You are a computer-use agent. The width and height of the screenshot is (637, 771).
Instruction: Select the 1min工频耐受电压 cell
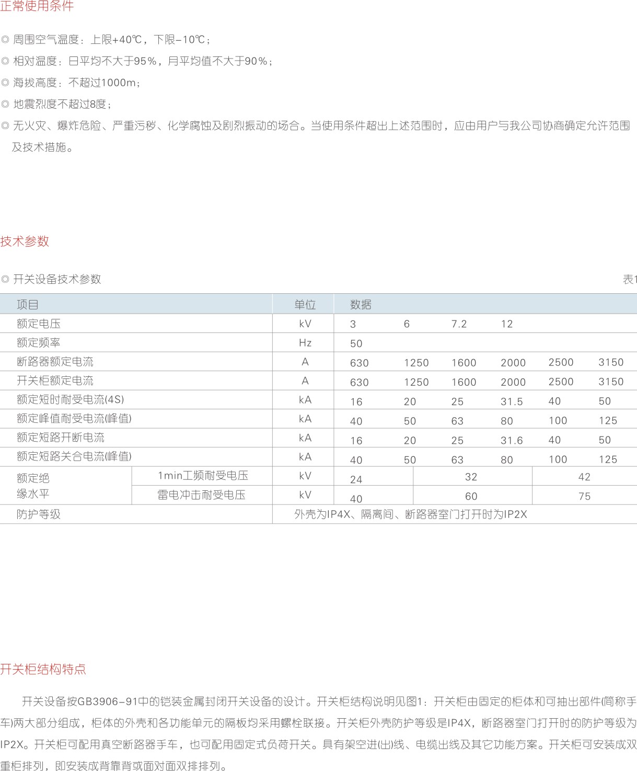[x=203, y=476]
